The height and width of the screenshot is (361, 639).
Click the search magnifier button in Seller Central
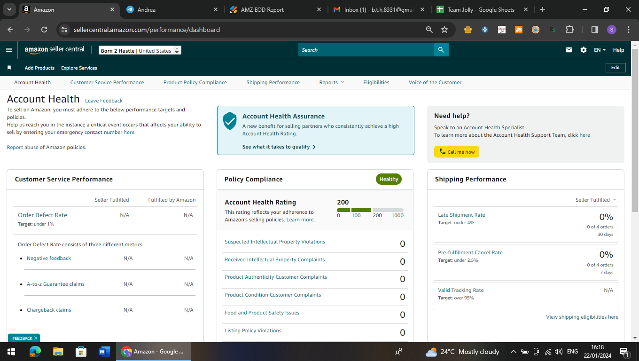pyautogui.click(x=441, y=50)
